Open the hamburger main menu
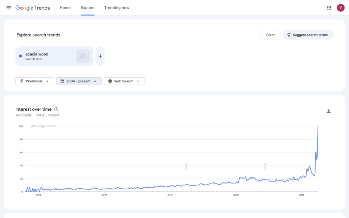 point(9,8)
